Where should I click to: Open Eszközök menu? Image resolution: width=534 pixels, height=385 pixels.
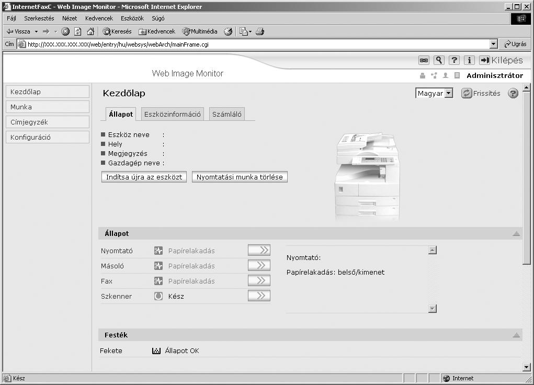coord(132,18)
